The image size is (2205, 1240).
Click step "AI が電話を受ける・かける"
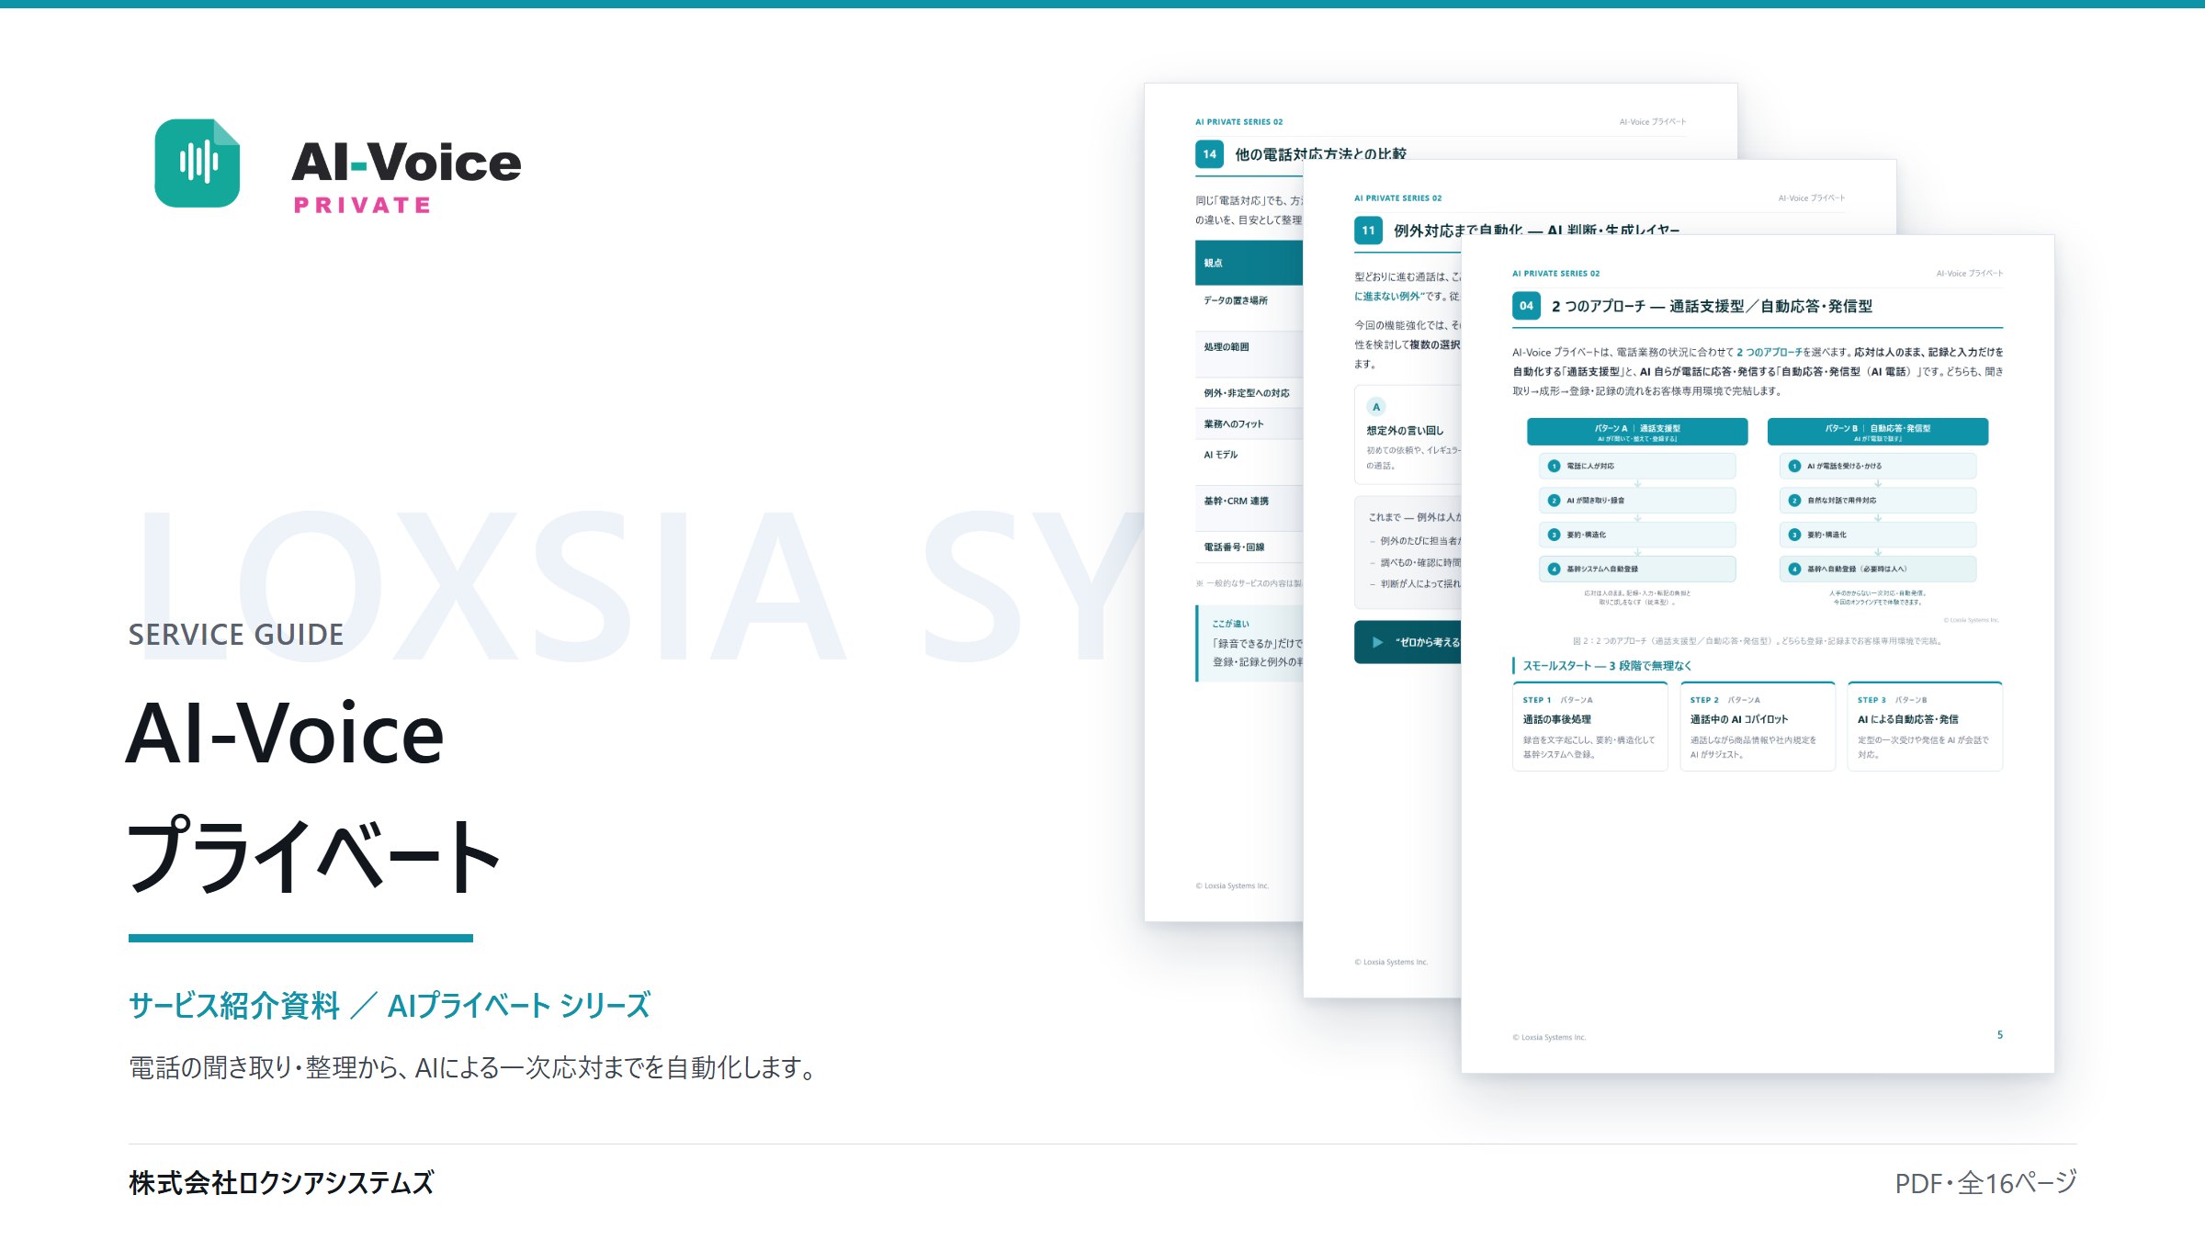click(1878, 466)
